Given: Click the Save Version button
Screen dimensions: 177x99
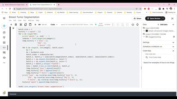Looking at the screenshot, I should click(x=154, y=18).
